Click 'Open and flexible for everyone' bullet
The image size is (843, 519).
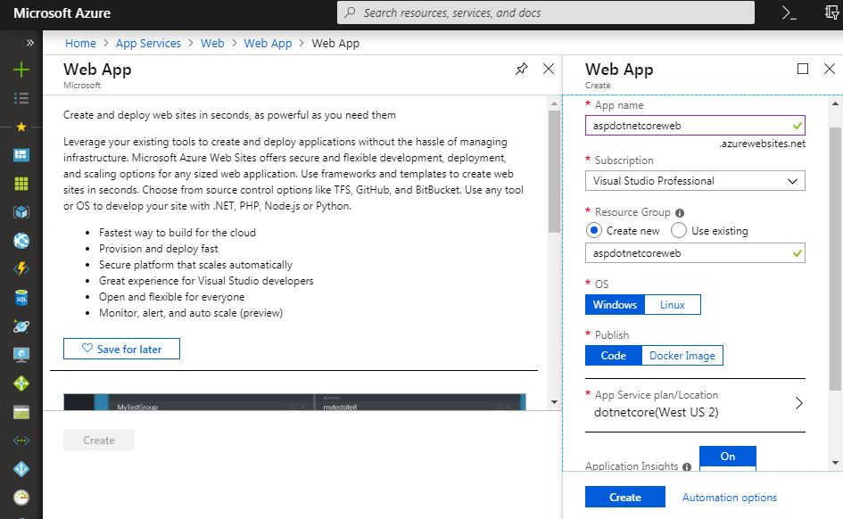(171, 297)
